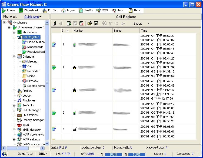203x158 pixels.
Task: Click the grayed call number phone icon
Action: pos(111,23)
